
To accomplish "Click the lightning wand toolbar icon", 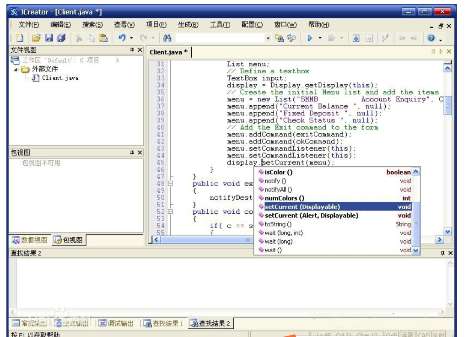I will 385,38.
